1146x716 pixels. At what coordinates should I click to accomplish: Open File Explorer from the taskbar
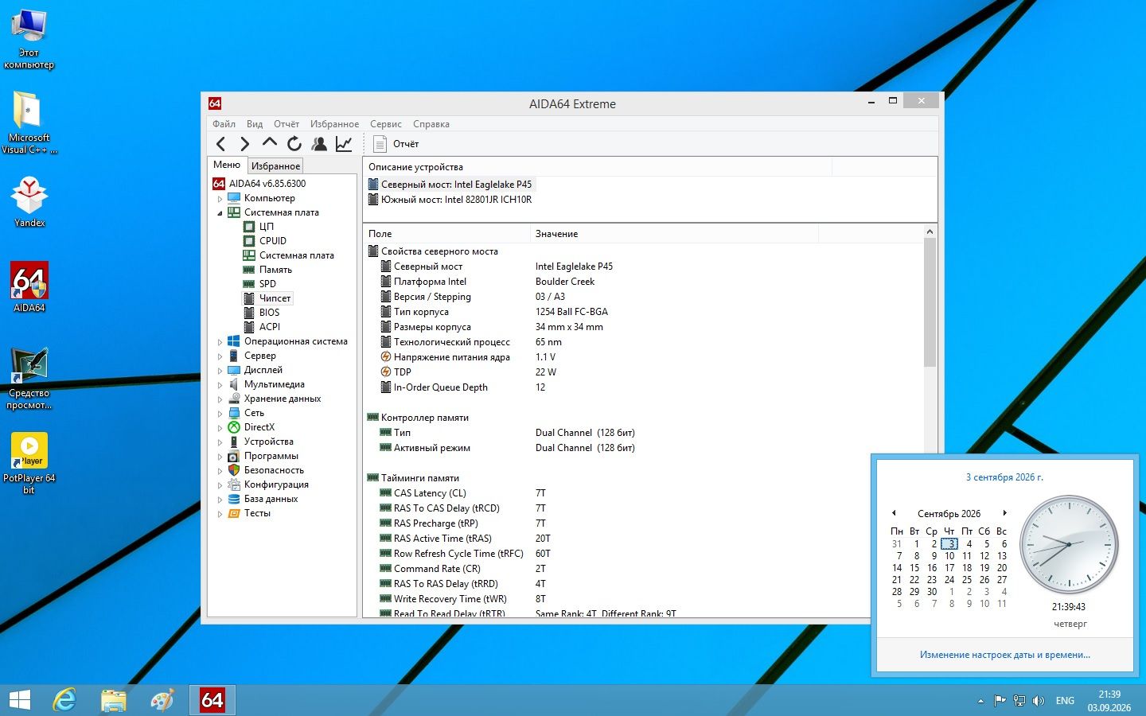coord(114,700)
